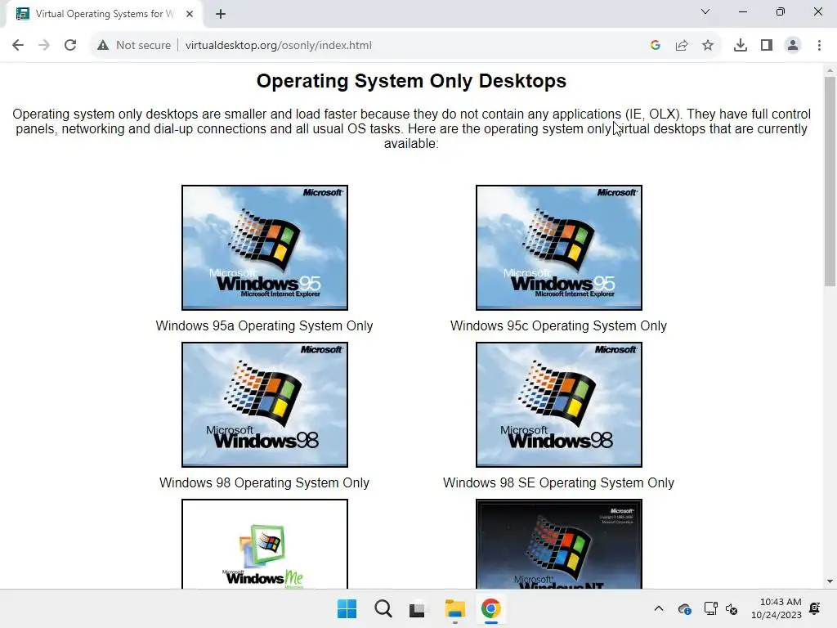Toggle the Chrome side panel

(x=767, y=46)
